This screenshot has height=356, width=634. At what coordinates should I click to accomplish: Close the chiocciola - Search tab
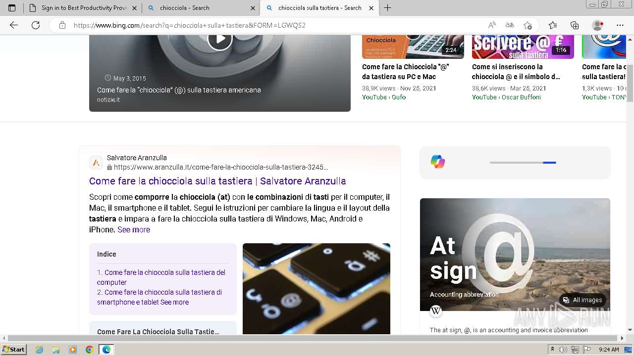[253, 8]
